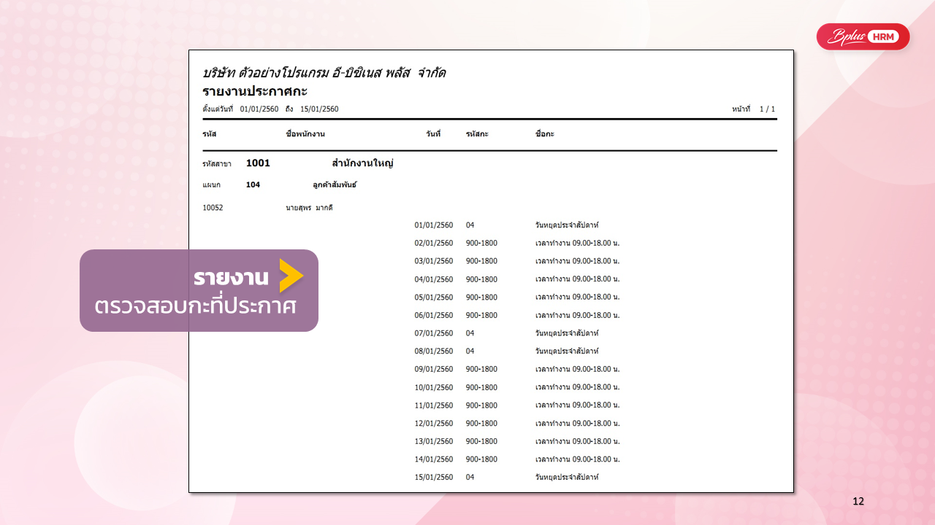
Task: Click shift code 900-1800 for 04/01/2560
Action: [x=481, y=279]
